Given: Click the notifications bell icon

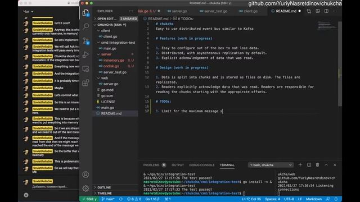Looking at the screenshot, I should (x=336, y=199).
